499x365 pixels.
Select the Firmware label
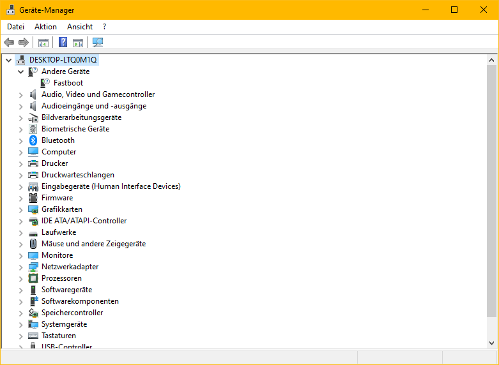tap(57, 198)
